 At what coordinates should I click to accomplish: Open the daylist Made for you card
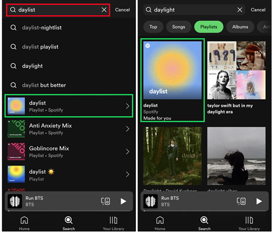tap(173, 80)
